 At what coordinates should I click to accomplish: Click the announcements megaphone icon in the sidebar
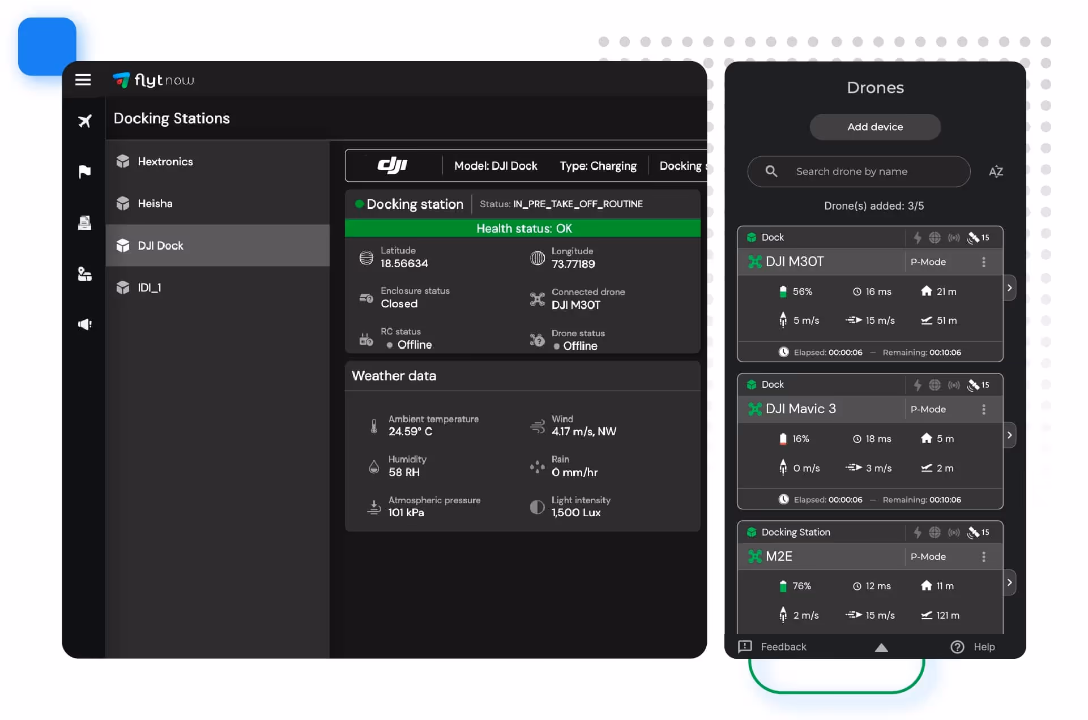click(x=84, y=324)
